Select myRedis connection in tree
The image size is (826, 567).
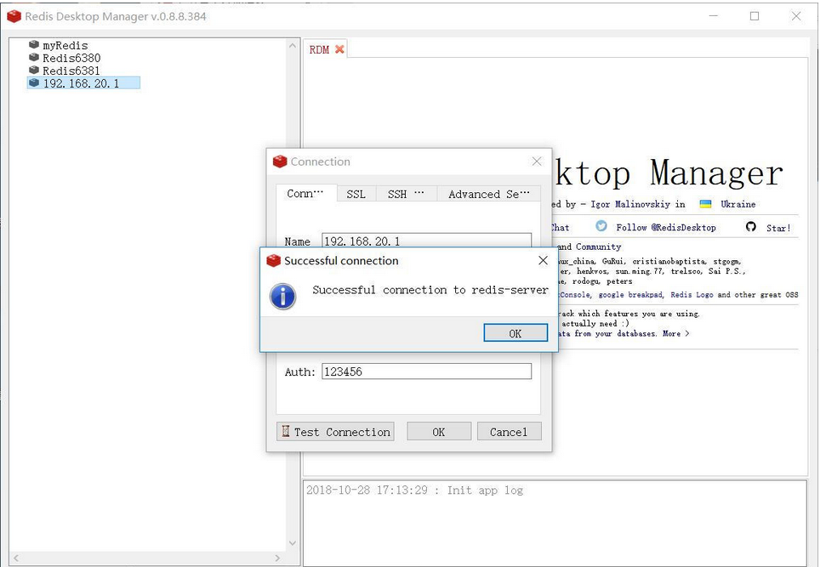66,45
